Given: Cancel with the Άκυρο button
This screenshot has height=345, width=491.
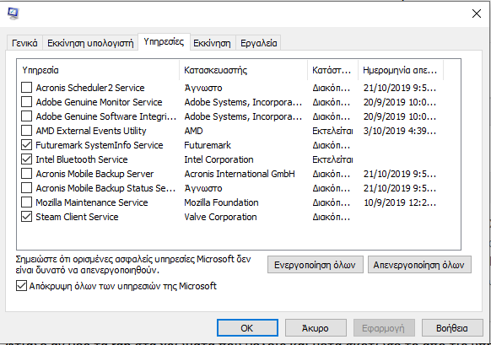Looking at the screenshot, I should 316,328.
